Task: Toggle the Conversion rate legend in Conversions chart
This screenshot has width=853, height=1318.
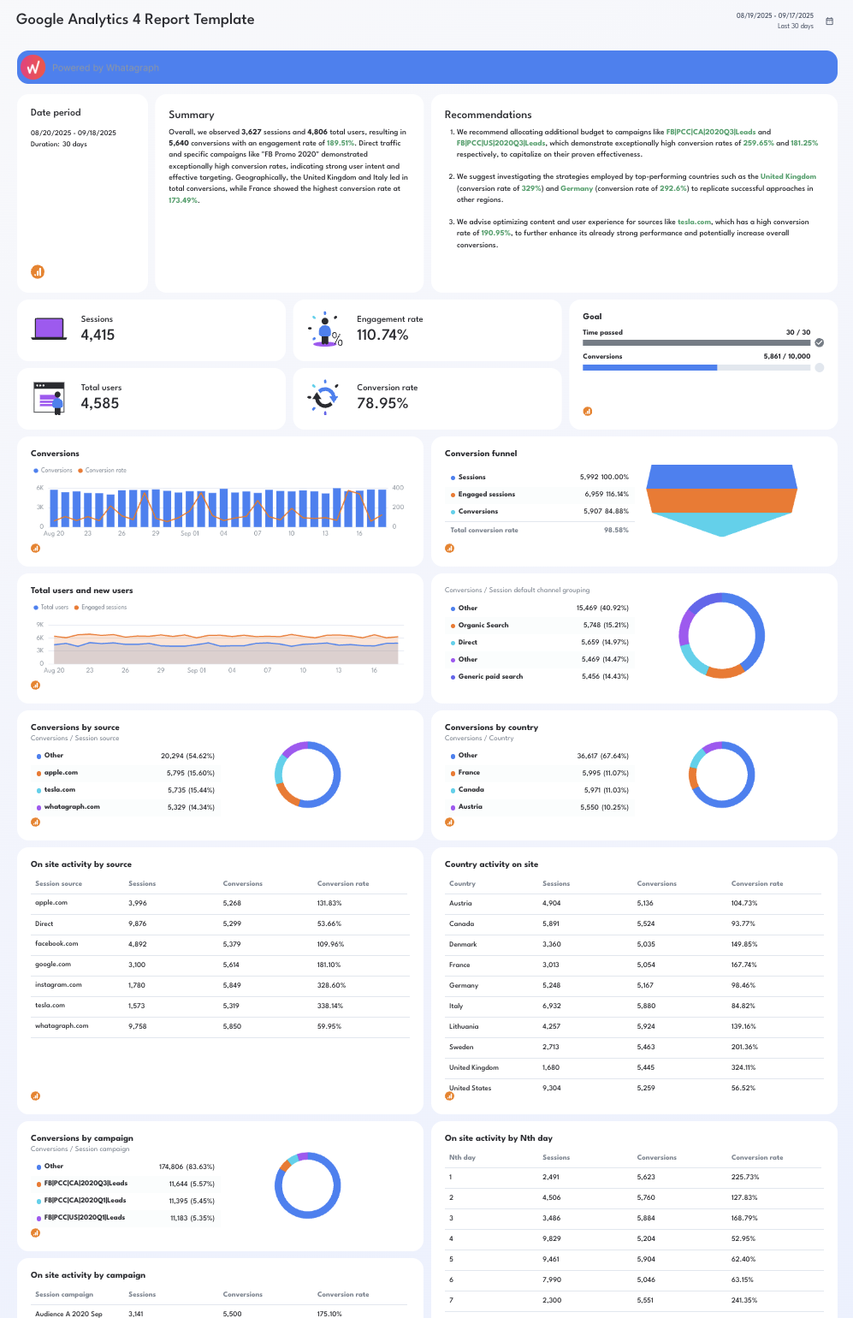Action: coord(103,470)
